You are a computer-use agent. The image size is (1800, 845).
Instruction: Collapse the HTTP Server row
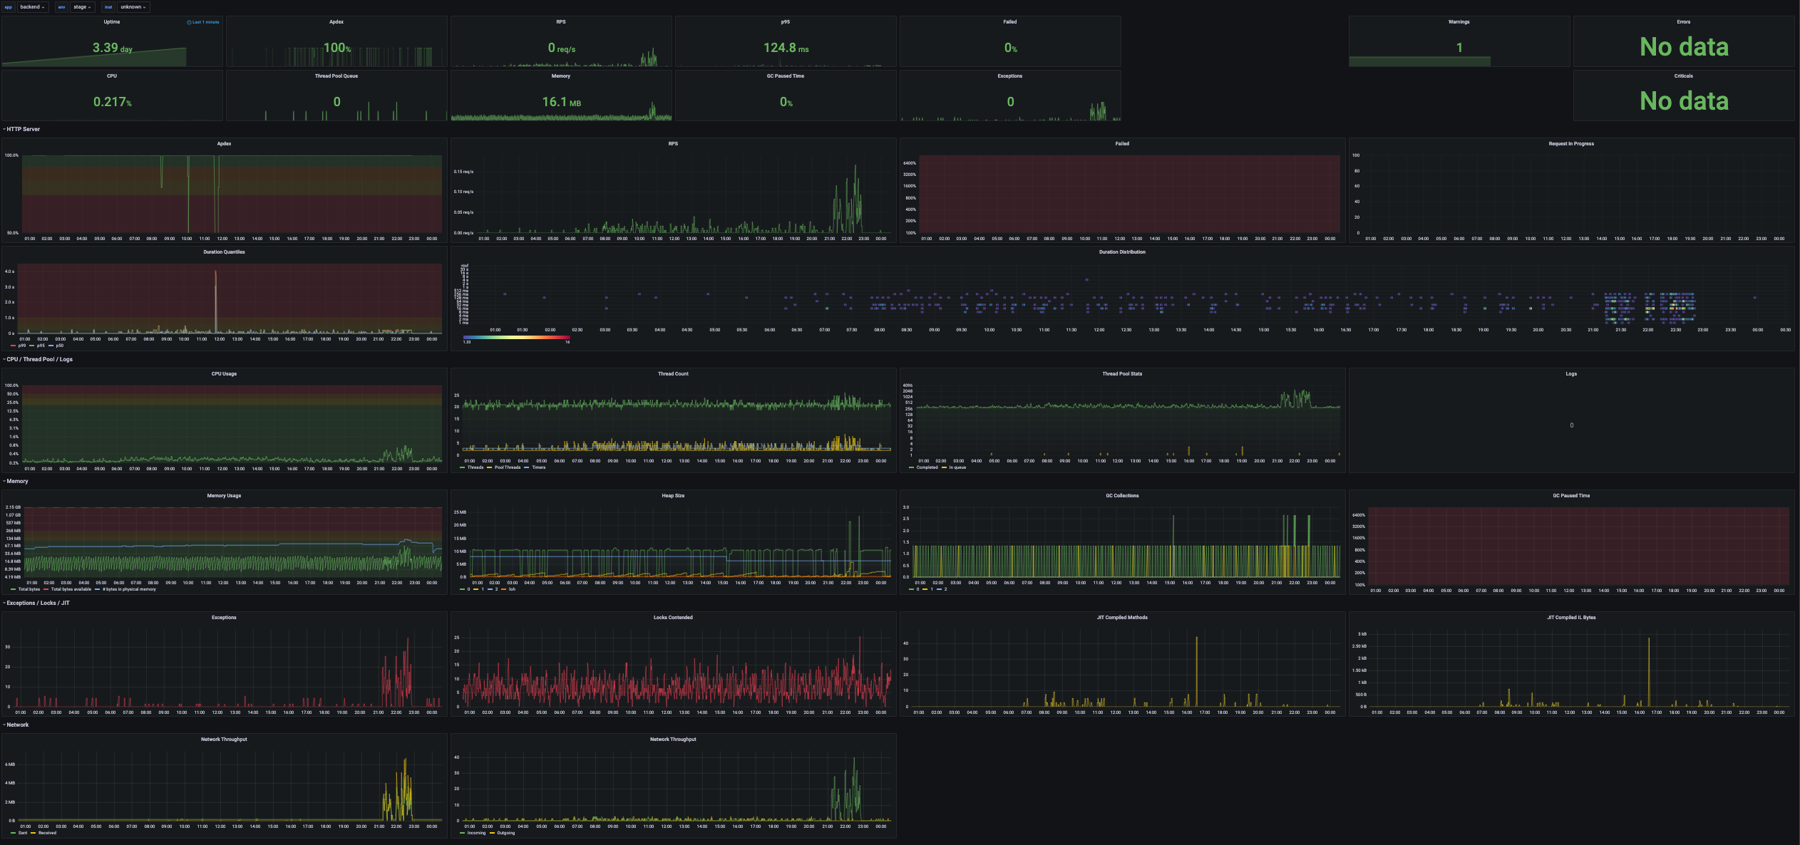(23, 129)
